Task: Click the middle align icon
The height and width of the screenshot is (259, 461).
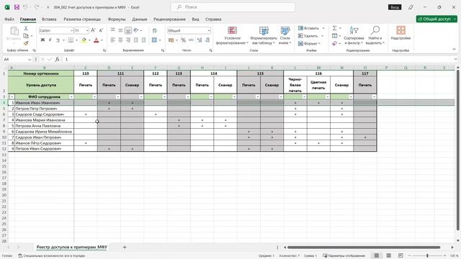Action: point(120,30)
